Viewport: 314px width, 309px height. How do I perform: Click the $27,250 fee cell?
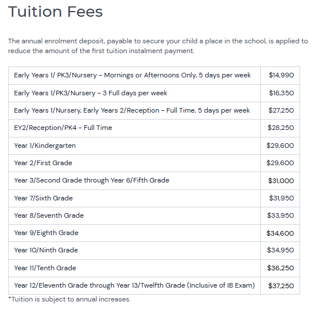pyautogui.click(x=281, y=110)
